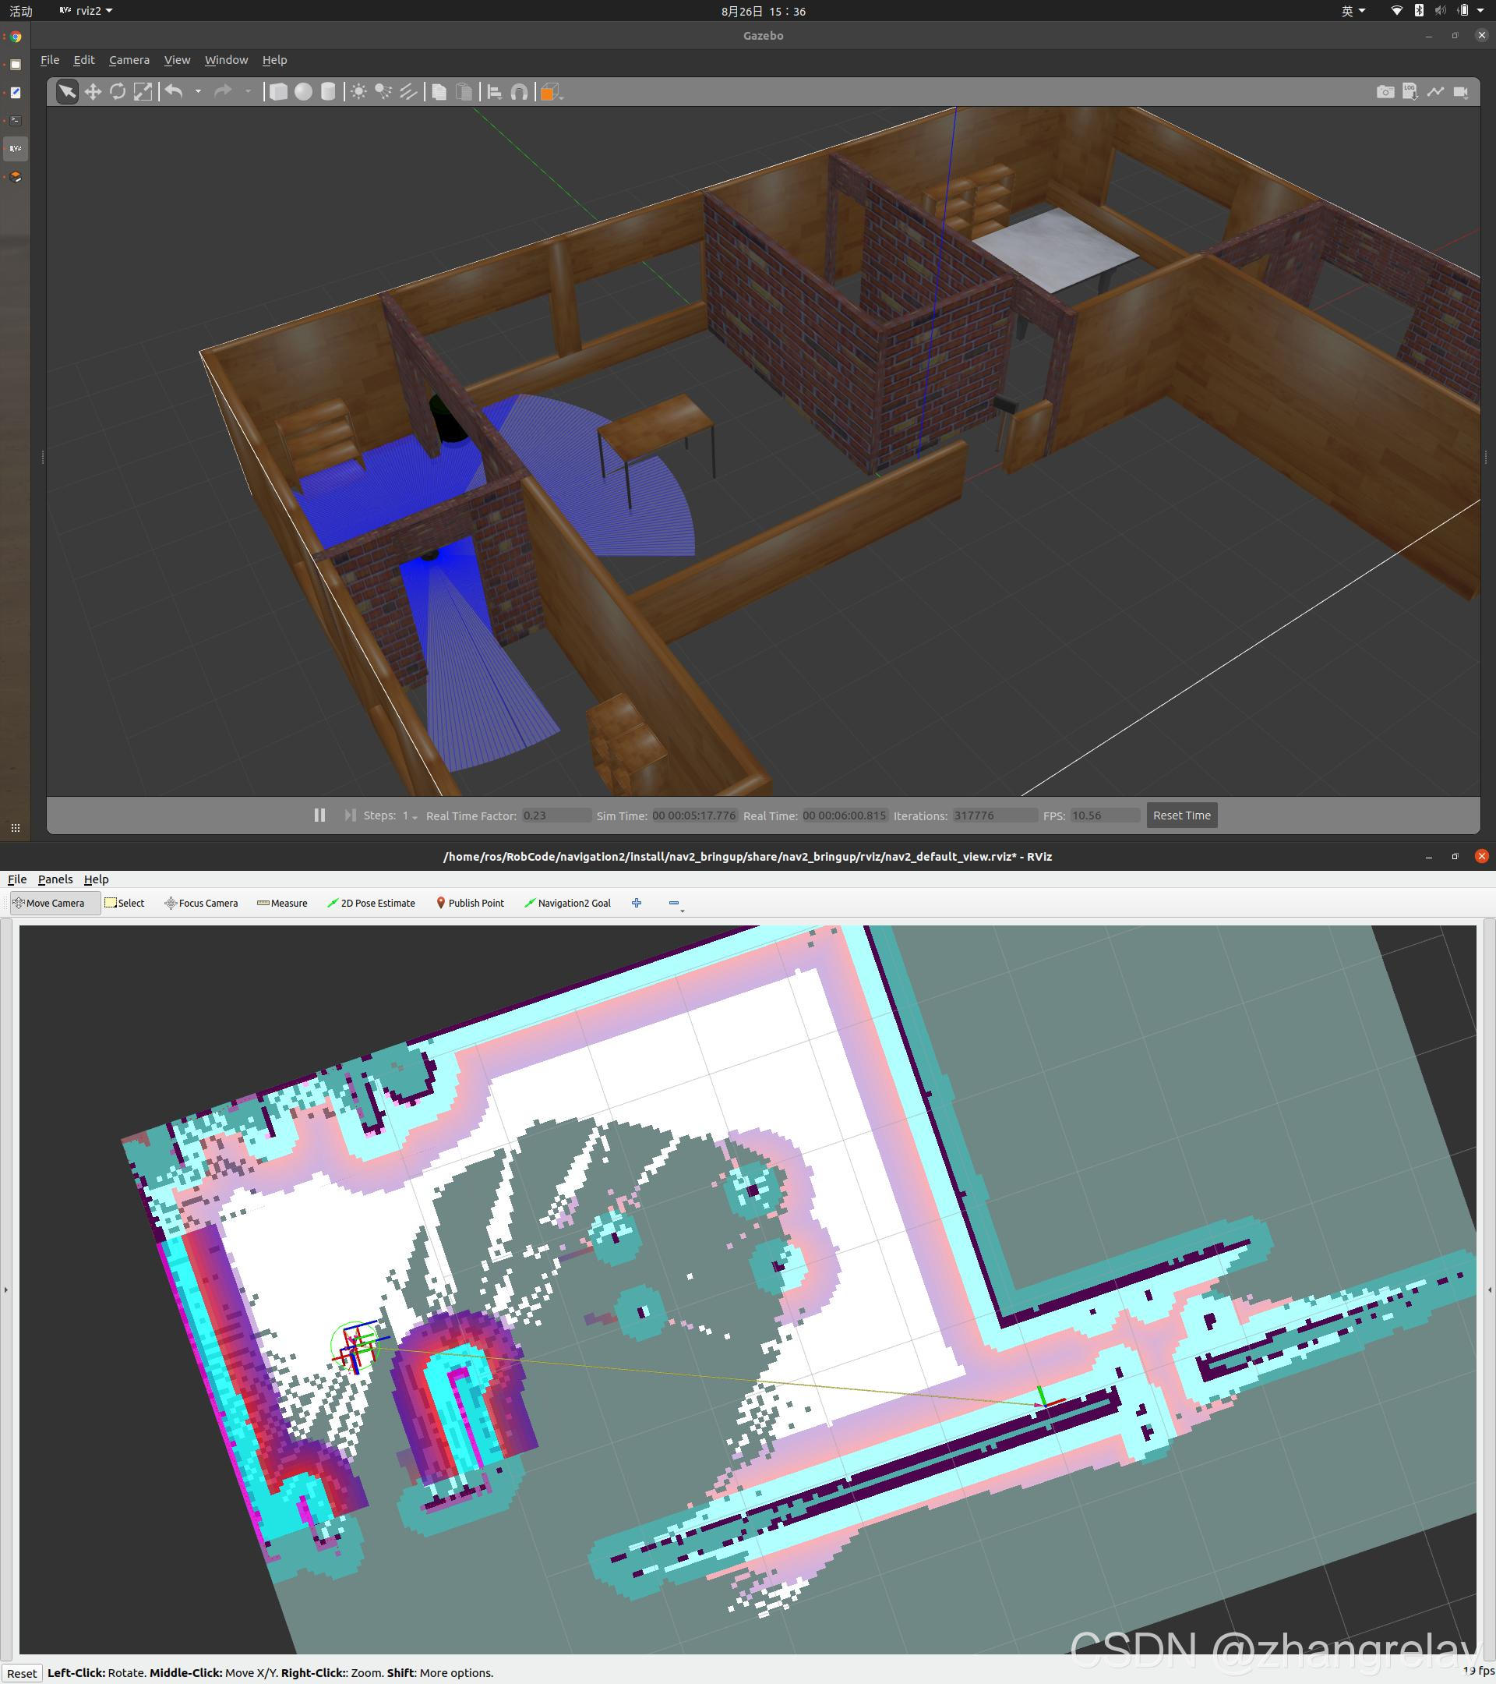Image resolution: width=1496 pixels, height=1684 pixels.
Task: Insert a sphere shape
Action: point(303,91)
